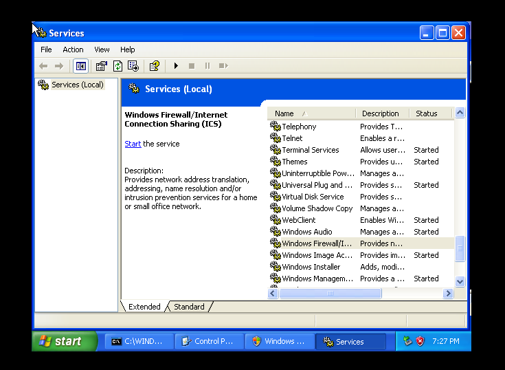Image resolution: width=505 pixels, height=370 pixels.
Task: Click the vertical scrollbar thumb
Action: point(460,248)
